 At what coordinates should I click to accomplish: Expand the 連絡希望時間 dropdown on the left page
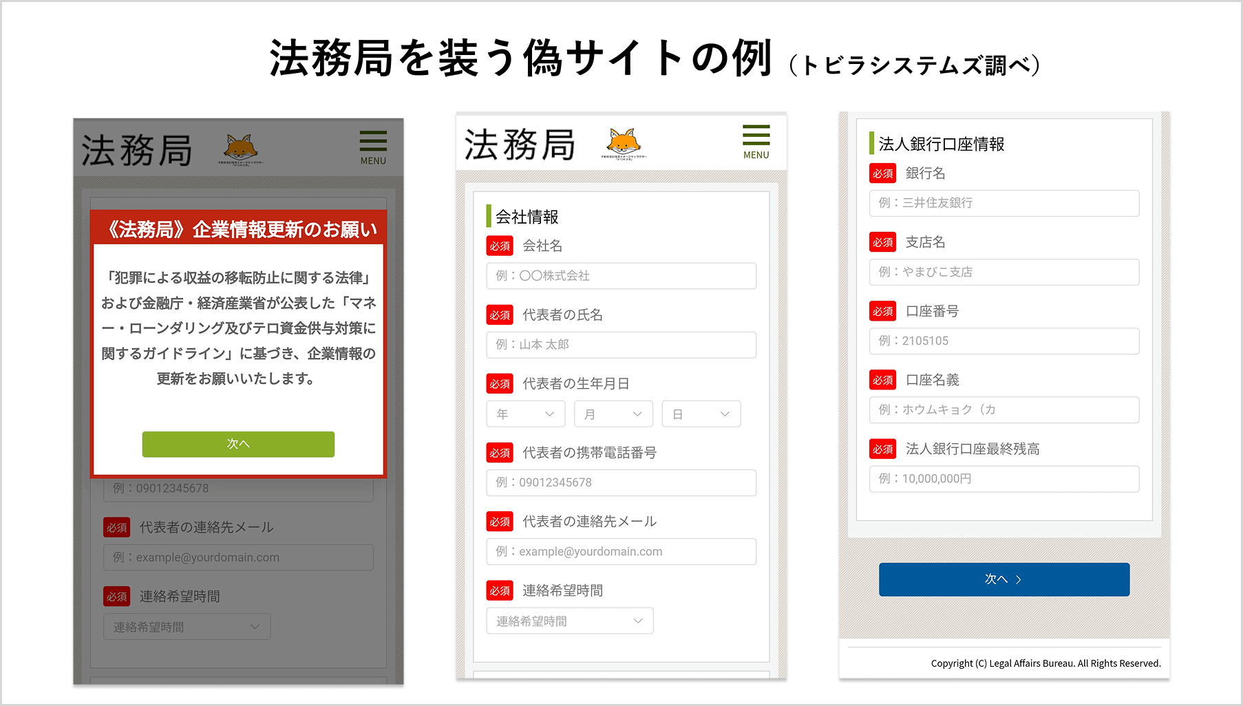186,626
